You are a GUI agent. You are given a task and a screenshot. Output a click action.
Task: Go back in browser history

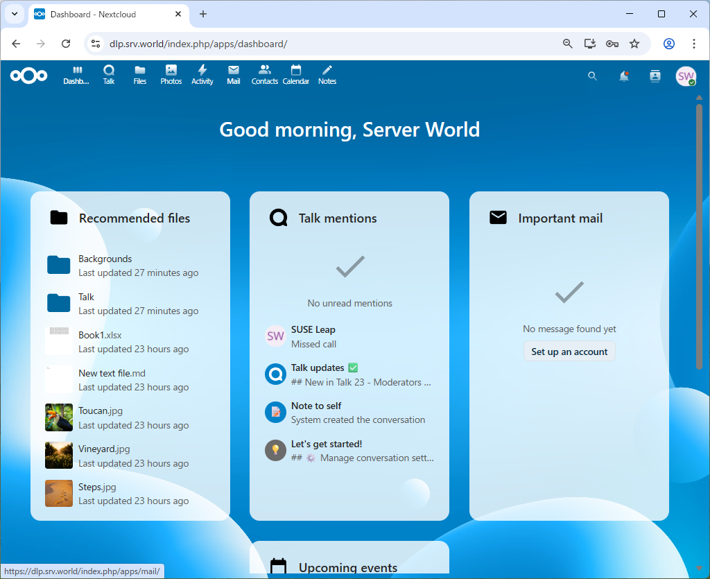[x=17, y=44]
